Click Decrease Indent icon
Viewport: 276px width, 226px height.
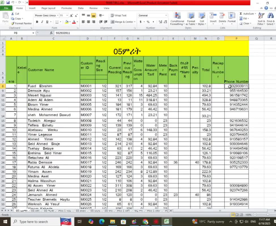[x=101, y=22]
